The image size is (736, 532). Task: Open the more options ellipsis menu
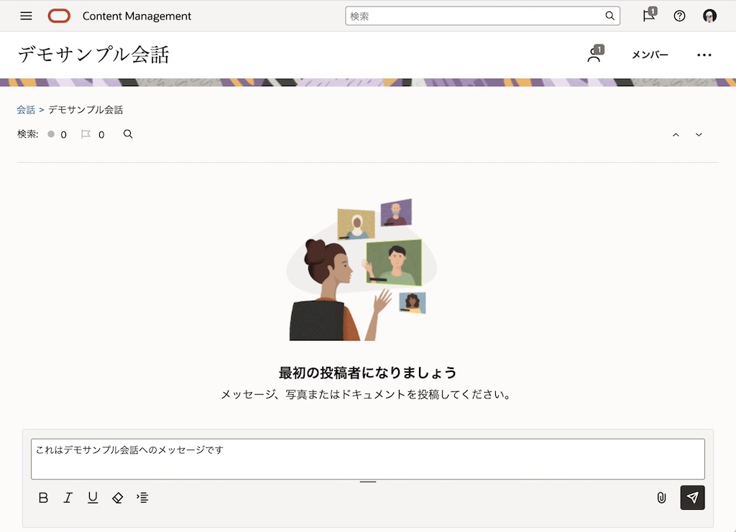pyautogui.click(x=704, y=55)
